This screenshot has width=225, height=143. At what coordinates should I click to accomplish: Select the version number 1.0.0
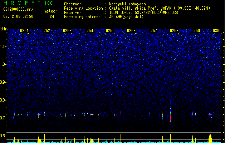coord(48,3)
